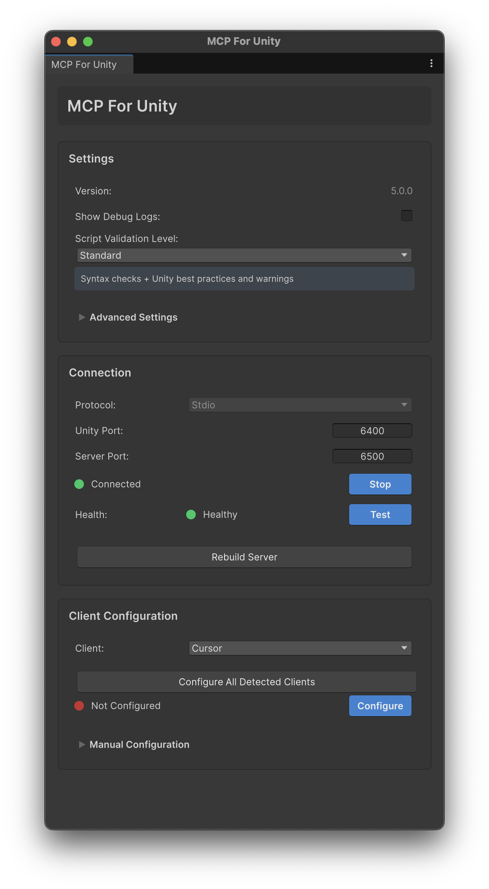Click Configure All Detected Clients
Viewport: 489px width, 889px height.
(246, 682)
